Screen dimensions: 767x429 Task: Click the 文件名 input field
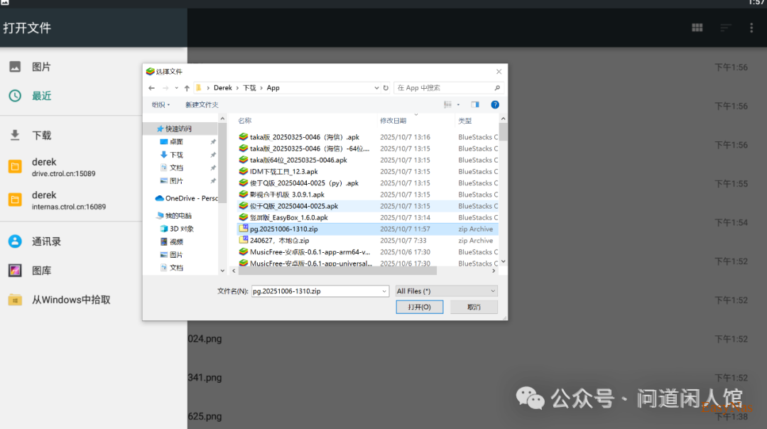[x=320, y=291]
